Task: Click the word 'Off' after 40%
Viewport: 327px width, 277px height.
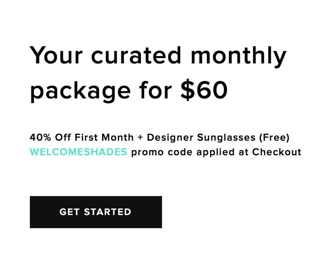Action: pyautogui.click(x=63, y=138)
